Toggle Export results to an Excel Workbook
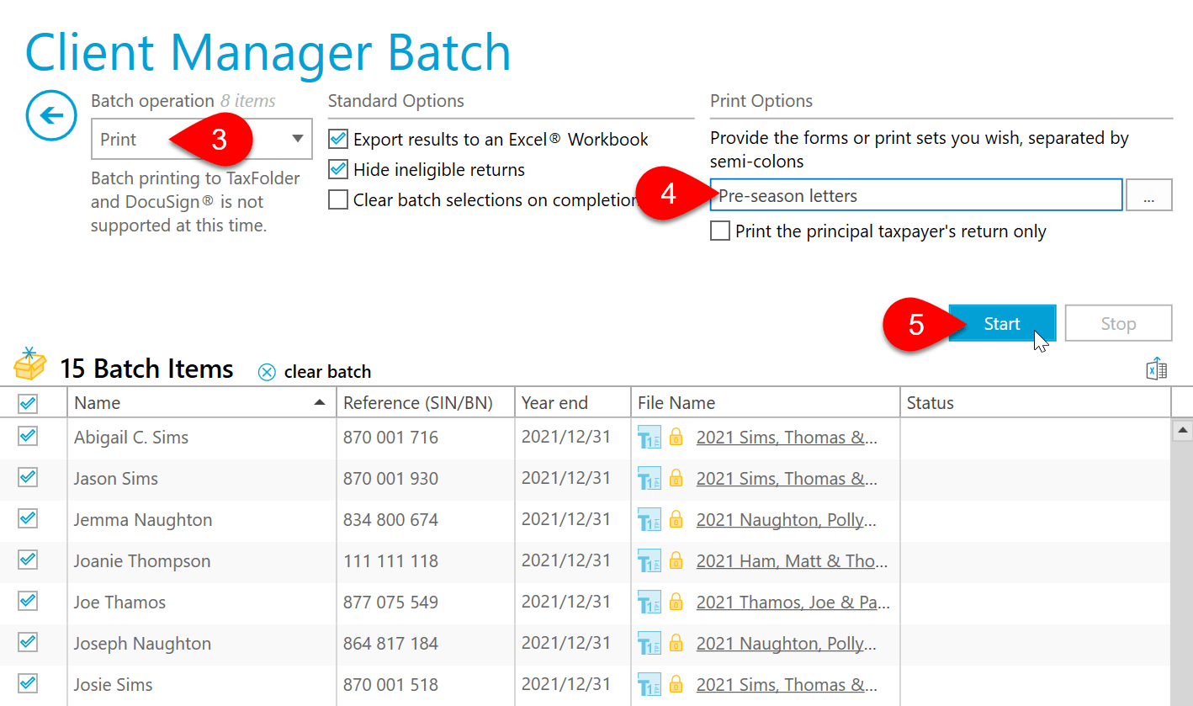The width and height of the screenshot is (1193, 706). coord(338,139)
